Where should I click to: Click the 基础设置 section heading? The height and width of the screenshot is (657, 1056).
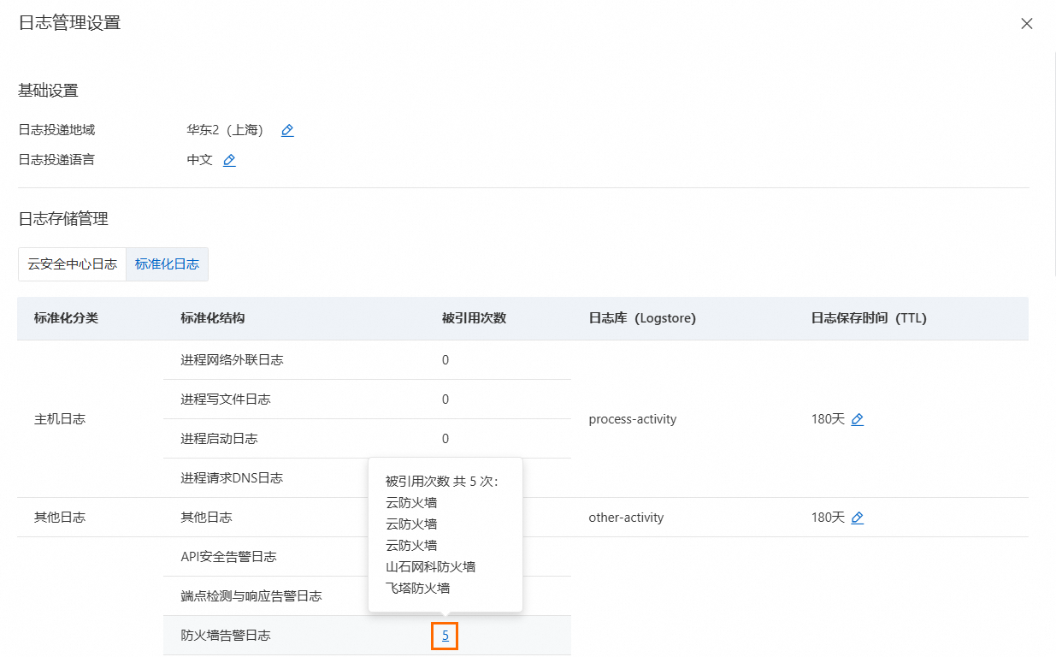[48, 91]
